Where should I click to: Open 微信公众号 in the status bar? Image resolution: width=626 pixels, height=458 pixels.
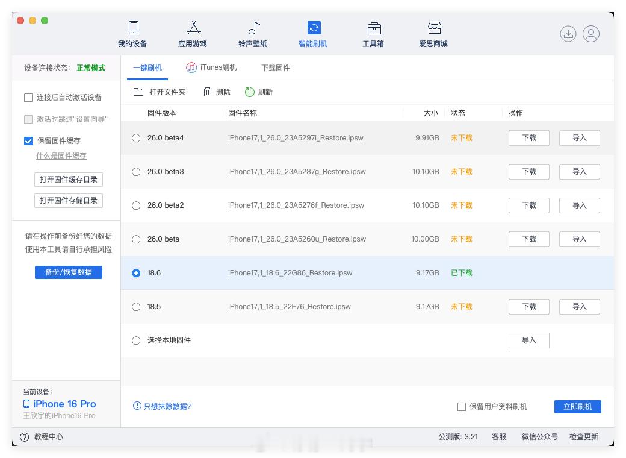tap(539, 437)
